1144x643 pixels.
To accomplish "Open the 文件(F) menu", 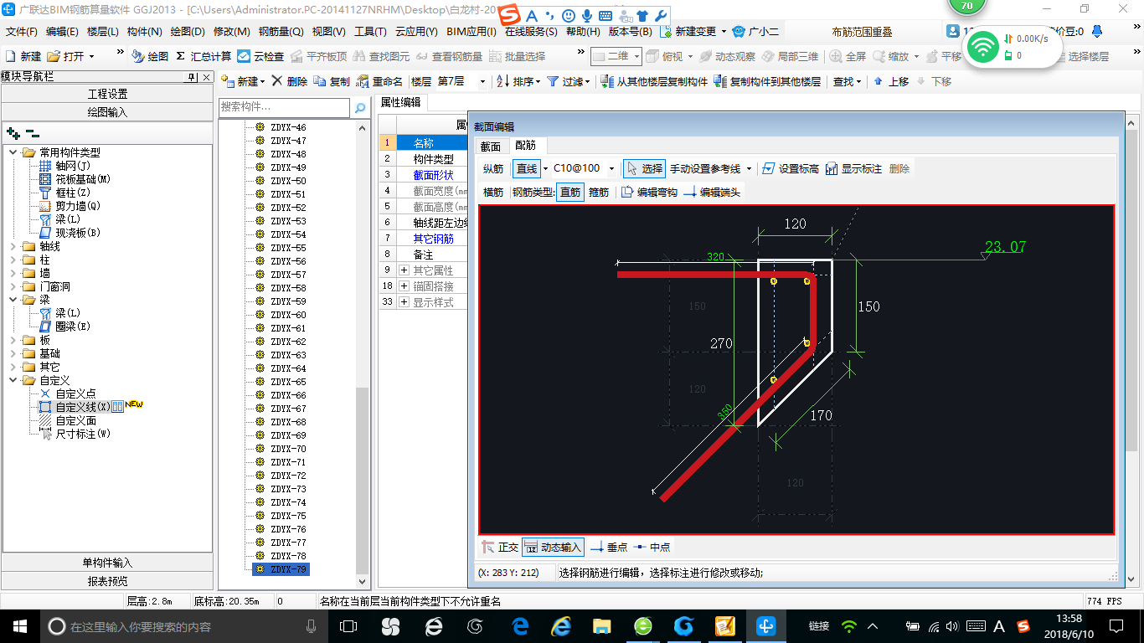I will point(22,32).
